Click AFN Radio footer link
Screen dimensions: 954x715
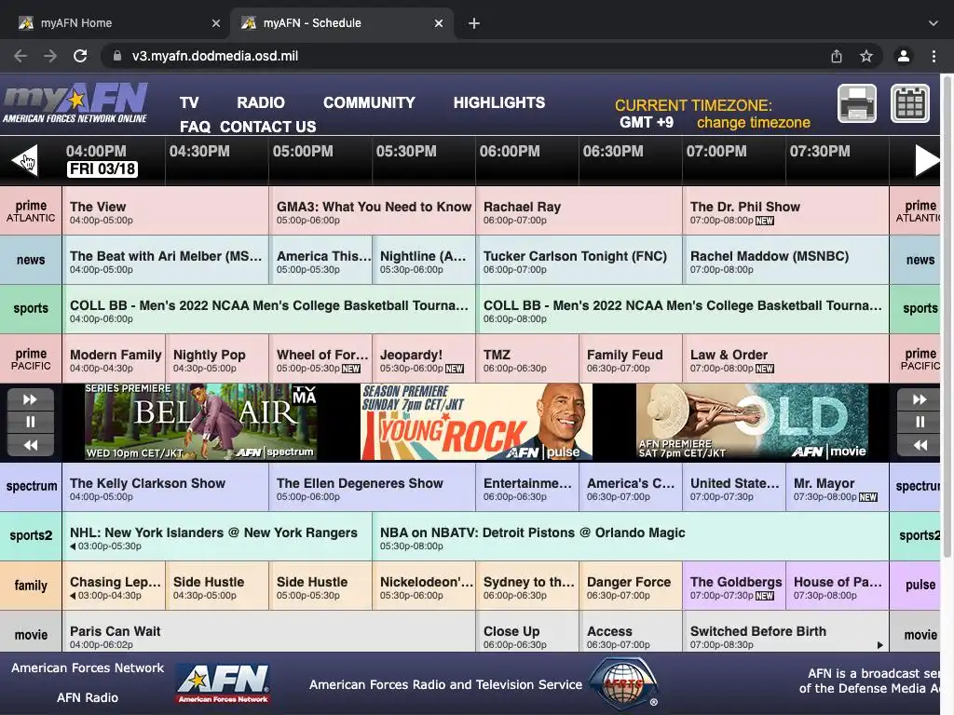(x=88, y=697)
